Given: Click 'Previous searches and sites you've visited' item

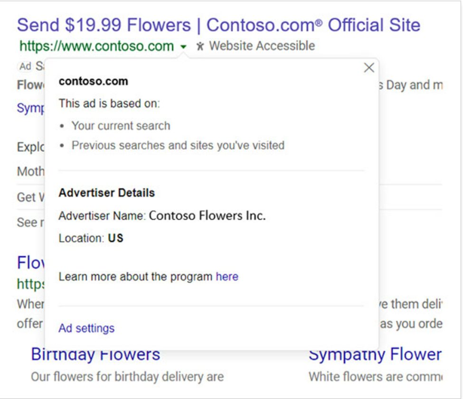Looking at the screenshot, I should pyautogui.click(x=178, y=145).
